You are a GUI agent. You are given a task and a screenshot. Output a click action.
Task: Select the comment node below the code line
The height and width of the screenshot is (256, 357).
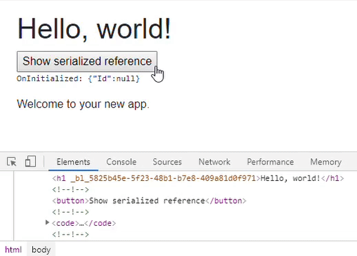(70, 235)
